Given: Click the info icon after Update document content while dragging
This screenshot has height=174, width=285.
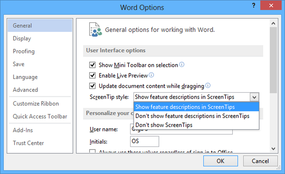Looking at the screenshot, I should click(x=208, y=86).
